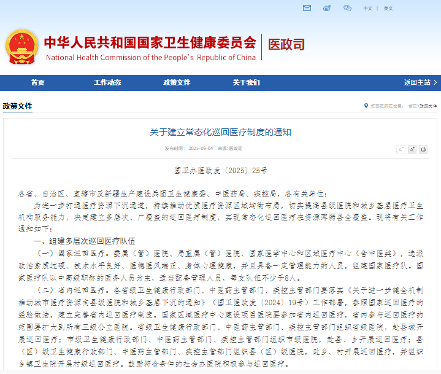This screenshot has width=441, height=374.
Task: Switch language to 中文
Action: point(367,9)
